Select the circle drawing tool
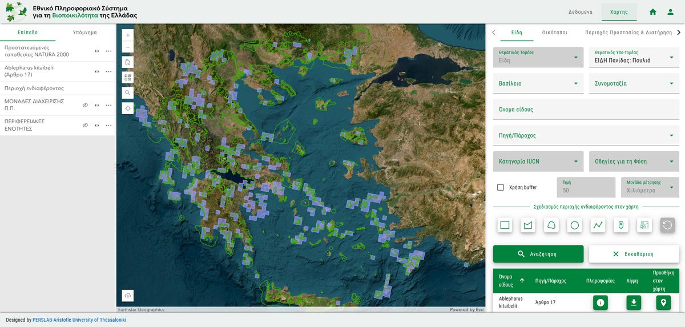 pyautogui.click(x=575, y=225)
